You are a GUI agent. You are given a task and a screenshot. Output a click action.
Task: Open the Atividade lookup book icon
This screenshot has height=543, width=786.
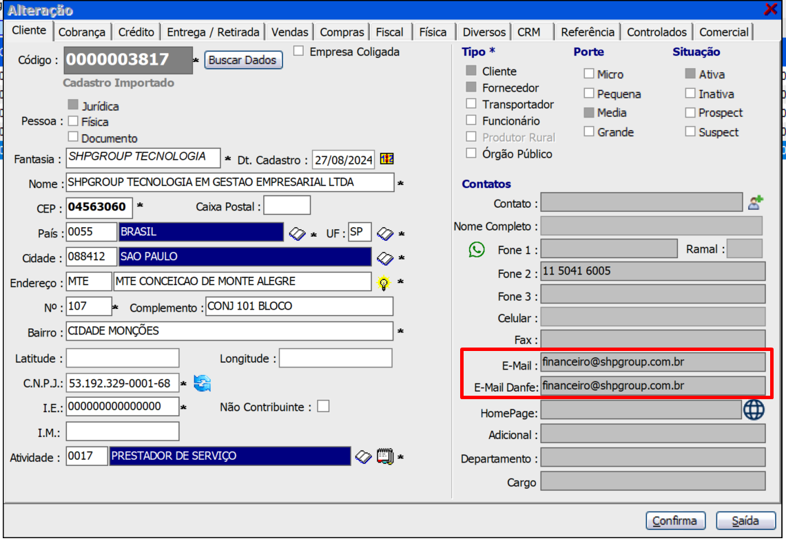click(x=363, y=456)
